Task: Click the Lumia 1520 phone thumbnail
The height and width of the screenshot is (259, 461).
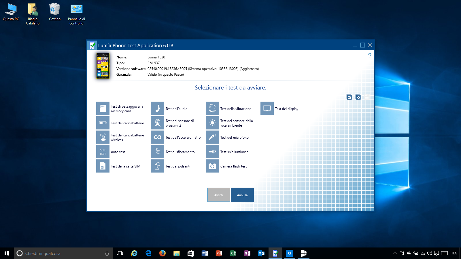Action: 103,66
